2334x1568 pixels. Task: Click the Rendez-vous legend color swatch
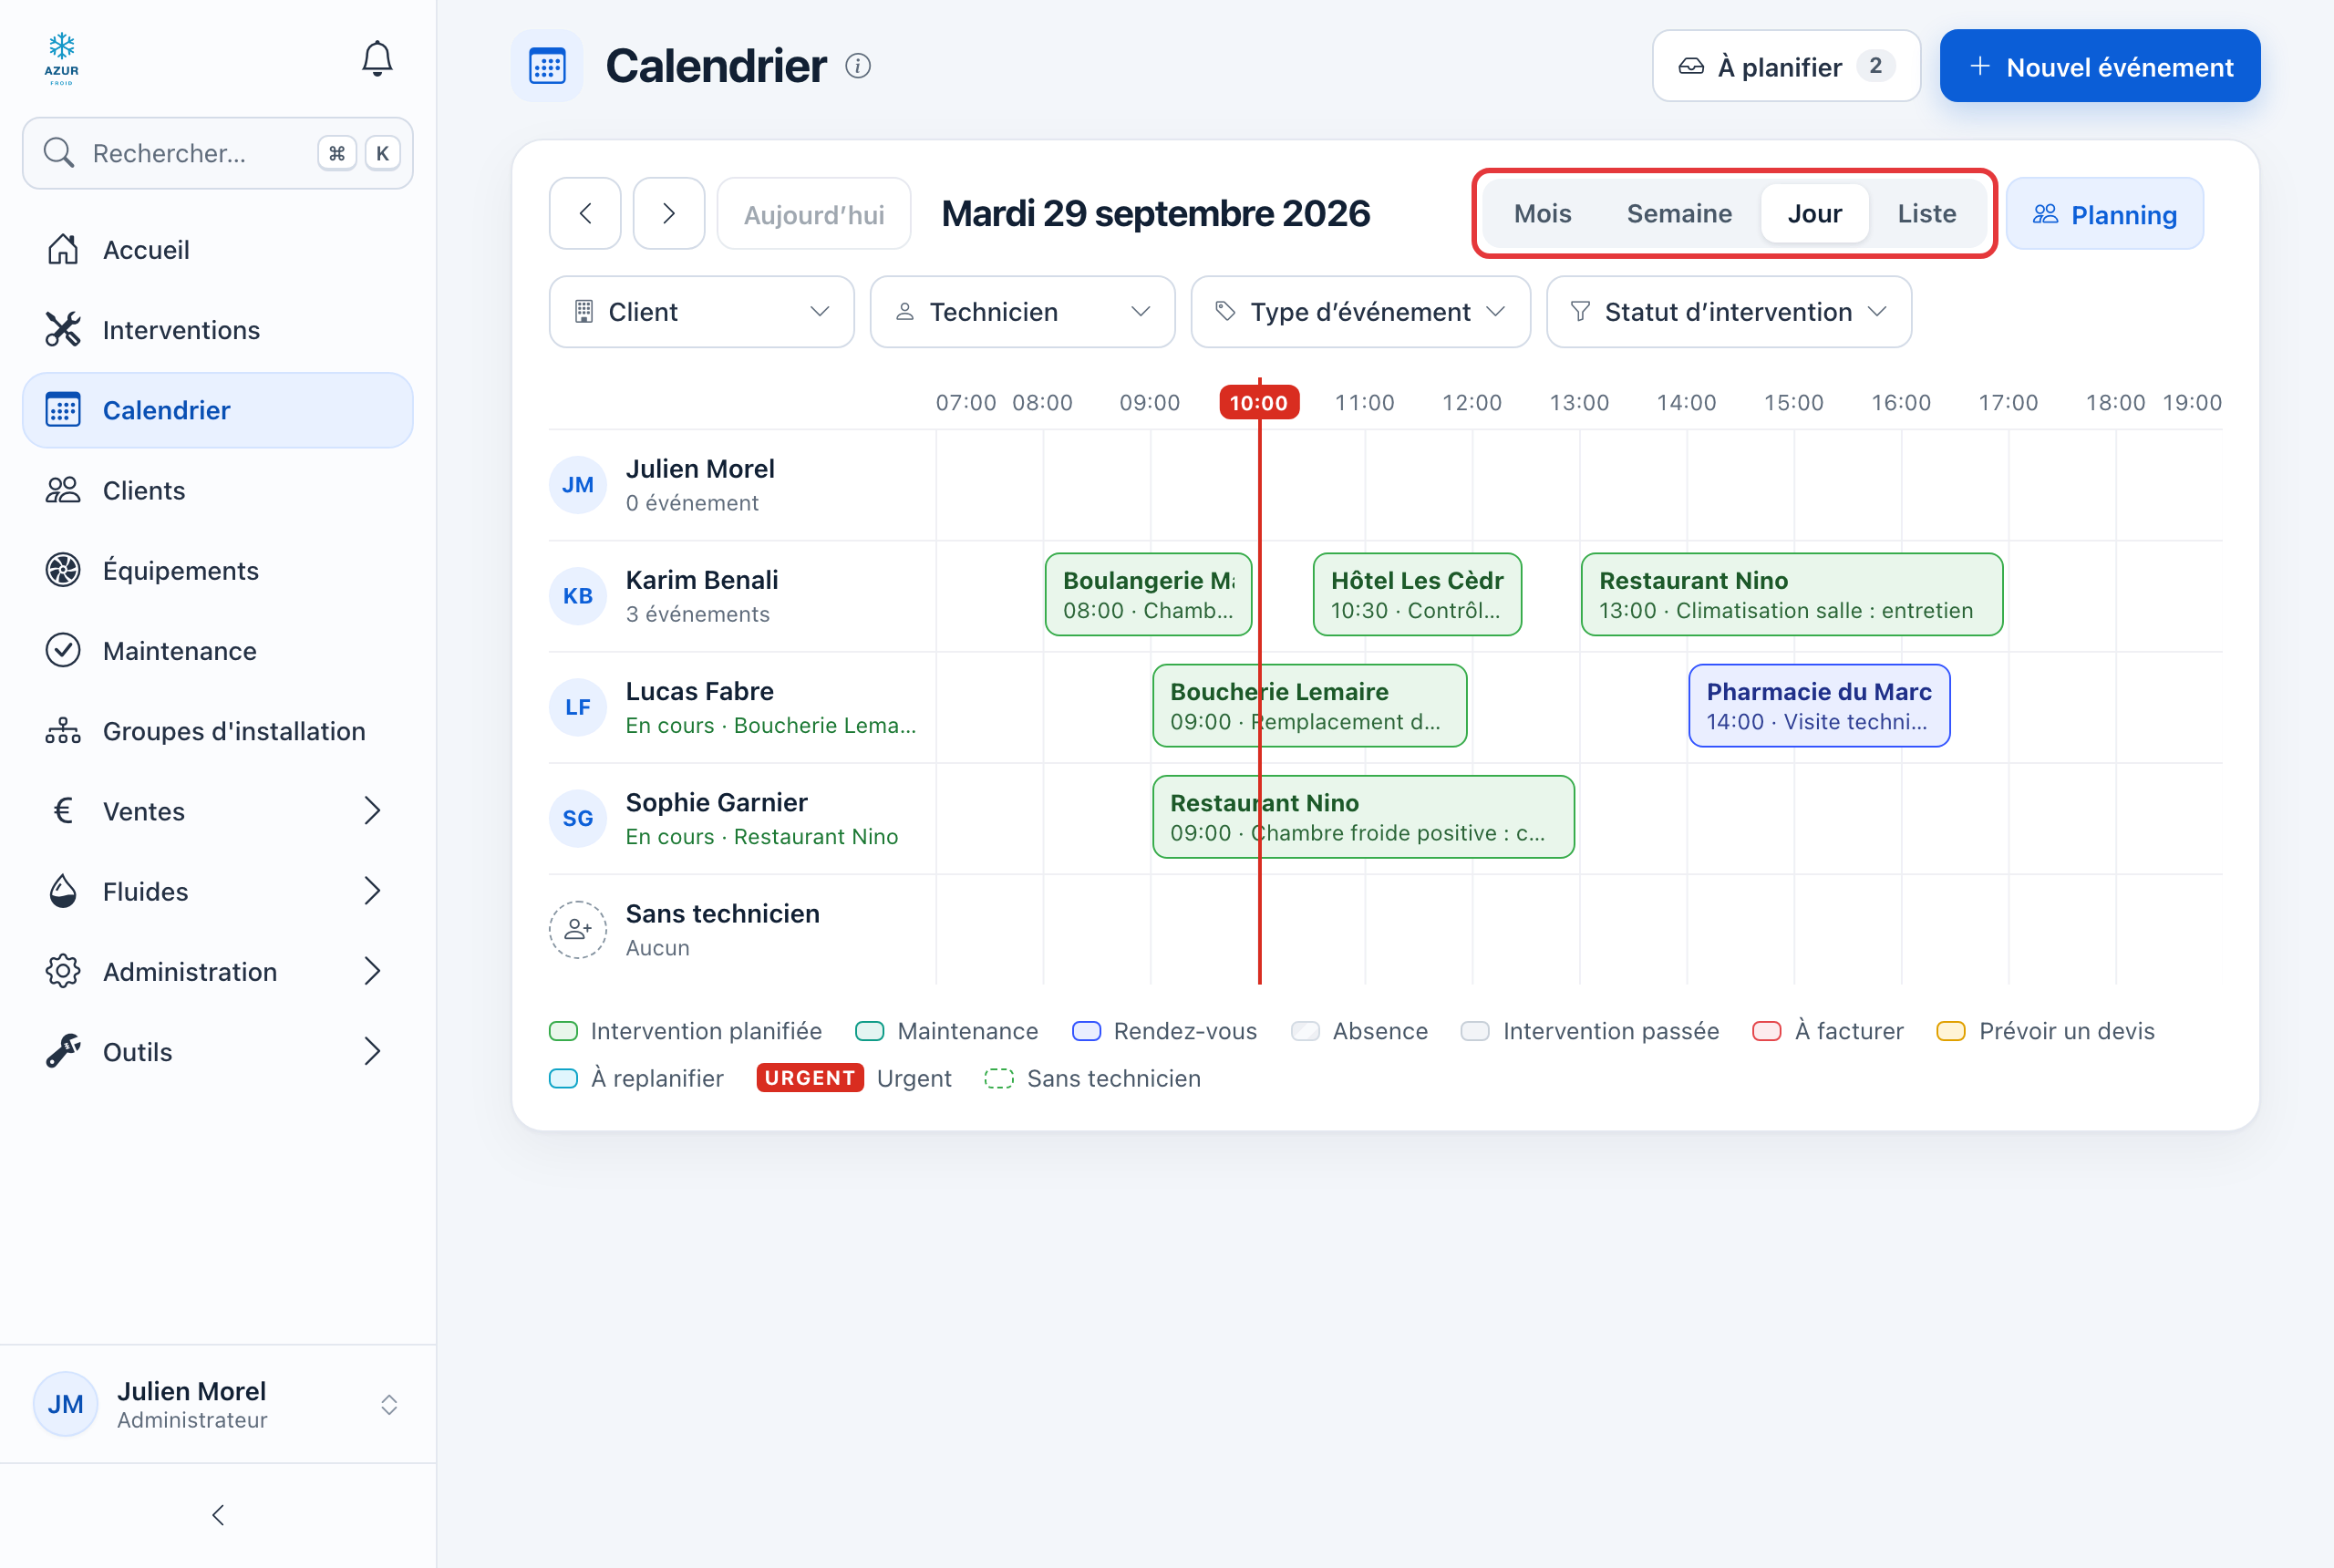coord(1086,1032)
